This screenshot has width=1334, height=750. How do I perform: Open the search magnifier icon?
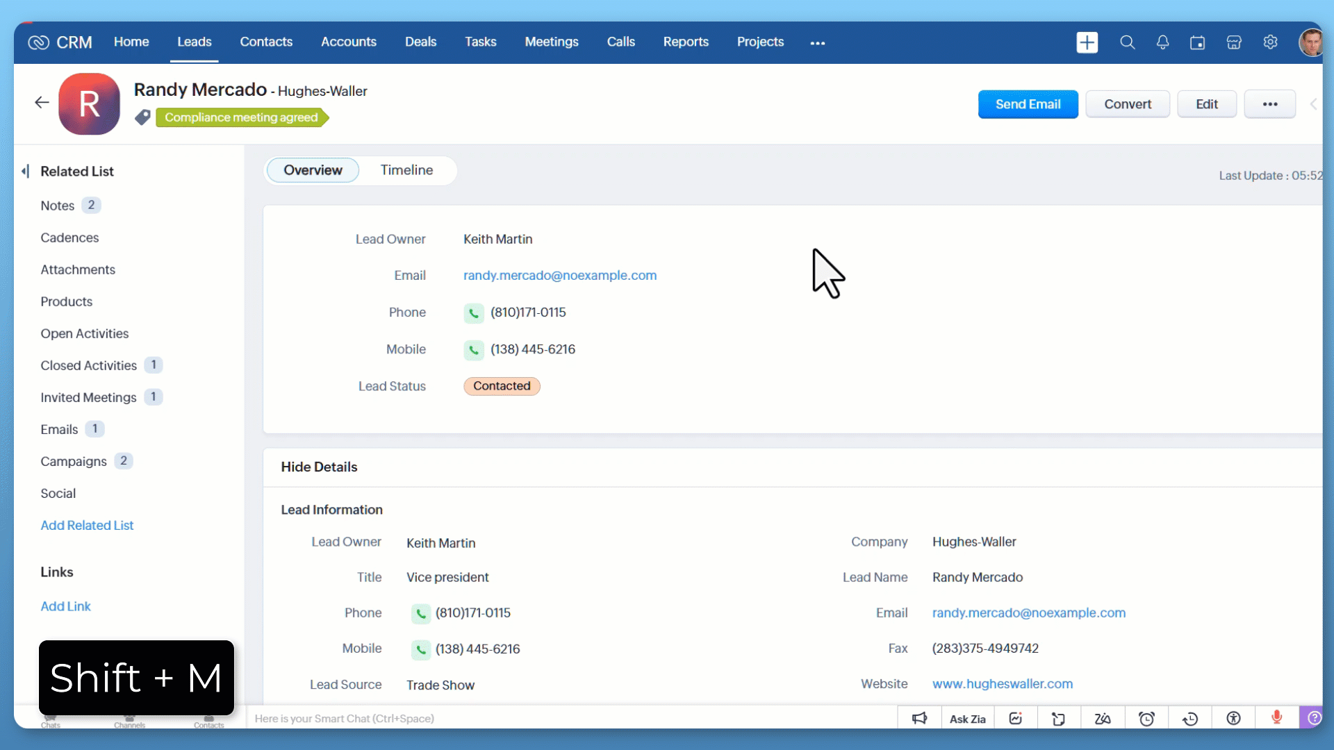coord(1127,42)
